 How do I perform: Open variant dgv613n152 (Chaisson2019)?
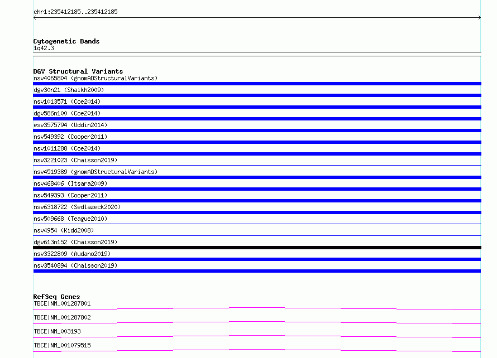pos(75,242)
